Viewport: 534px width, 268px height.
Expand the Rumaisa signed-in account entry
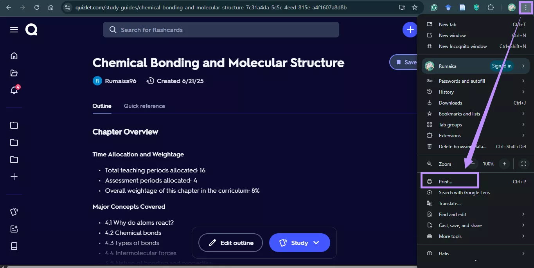point(524,66)
